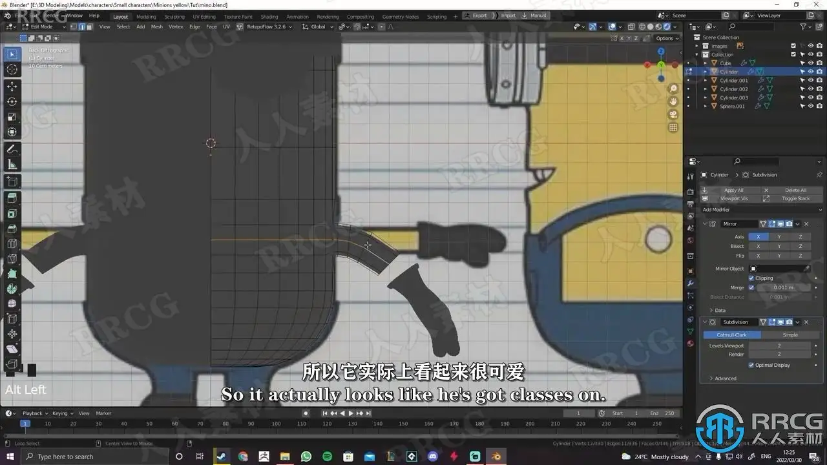Open RetopoFlow 3.2.6 dropdown

point(269,26)
